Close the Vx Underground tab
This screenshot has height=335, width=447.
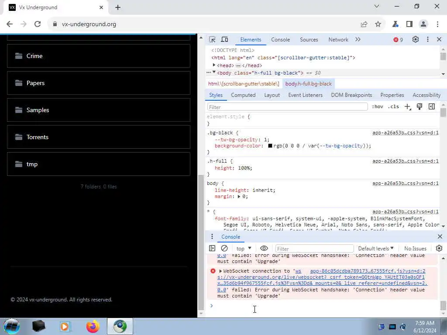pos(101,7)
